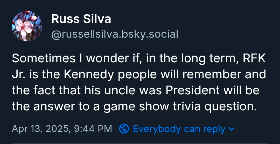Click the "Everybody can reply" label

pyautogui.click(x=179, y=129)
